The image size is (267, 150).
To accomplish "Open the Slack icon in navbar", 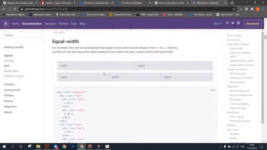I will point(238,23).
